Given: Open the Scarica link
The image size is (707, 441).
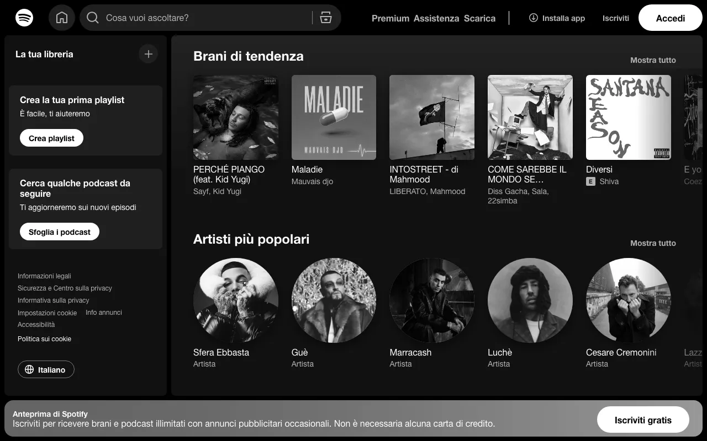Looking at the screenshot, I should click(x=479, y=18).
